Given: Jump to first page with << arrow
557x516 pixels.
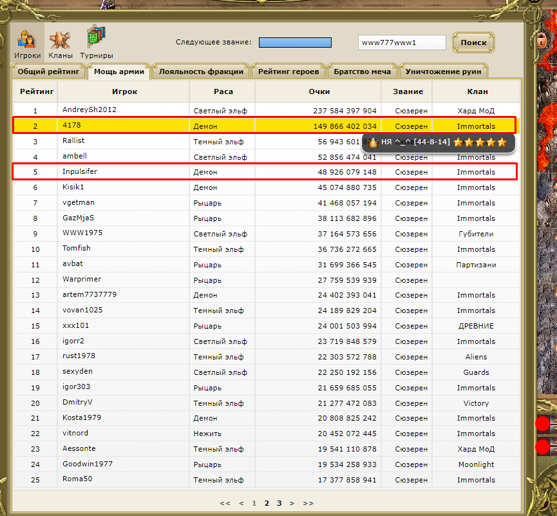Looking at the screenshot, I should (x=225, y=503).
